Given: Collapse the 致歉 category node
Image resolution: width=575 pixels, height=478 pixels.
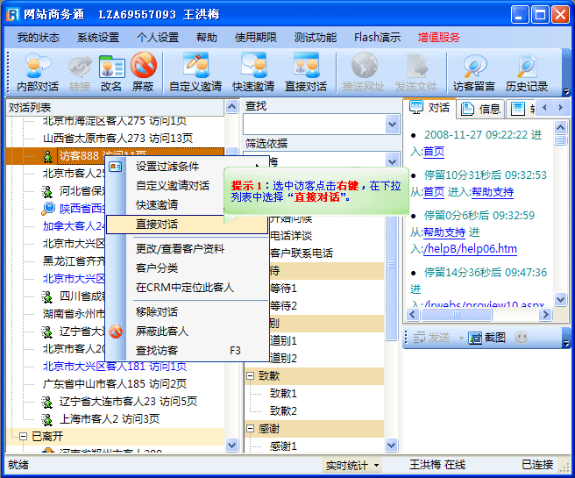Looking at the screenshot, I should coord(250,375).
